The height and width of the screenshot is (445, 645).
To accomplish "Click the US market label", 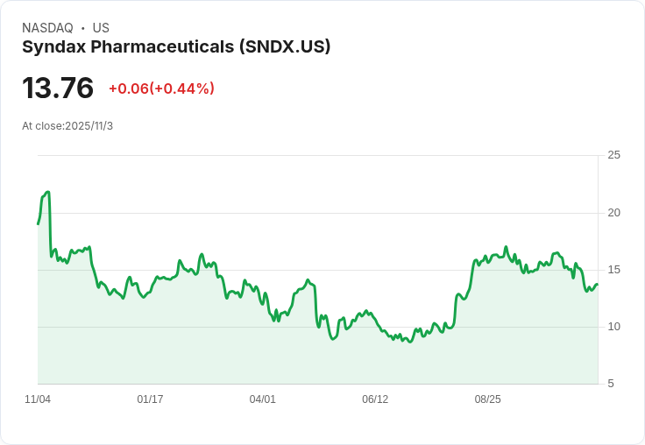I will 100,28.
